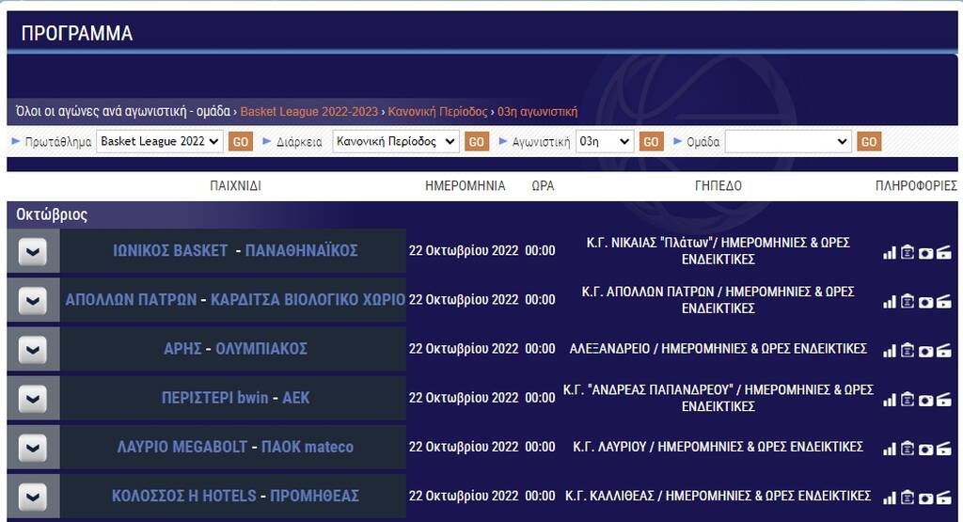Open Basket League 2022-2023 breadcrumb link
Viewport: 963px width, 522px height.
(308, 112)
